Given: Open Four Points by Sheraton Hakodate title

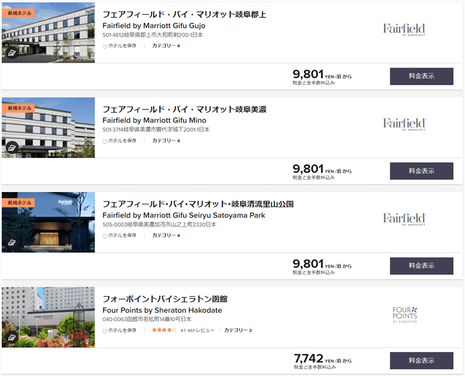Looking at the screenshot, I should [162, 310].
